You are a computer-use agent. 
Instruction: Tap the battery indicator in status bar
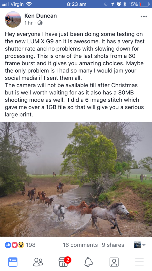(144, 4)
